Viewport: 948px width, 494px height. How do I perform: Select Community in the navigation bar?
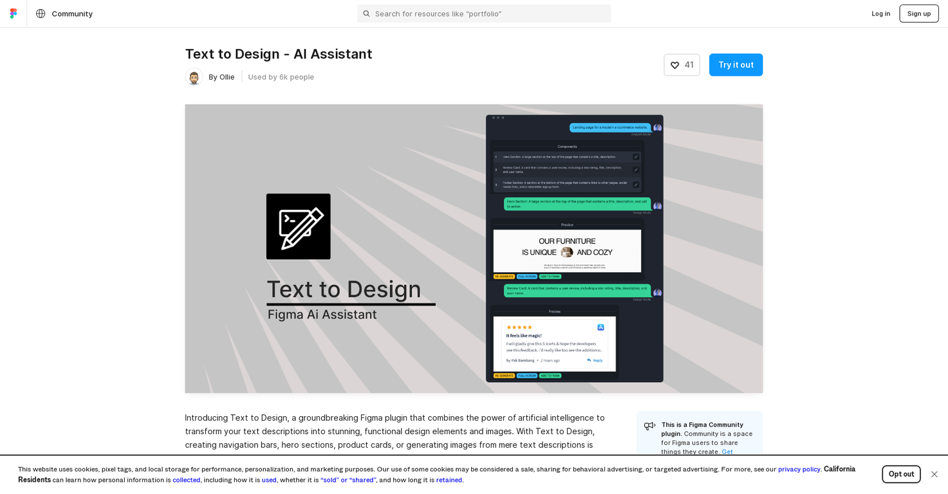tap(71, 13)
